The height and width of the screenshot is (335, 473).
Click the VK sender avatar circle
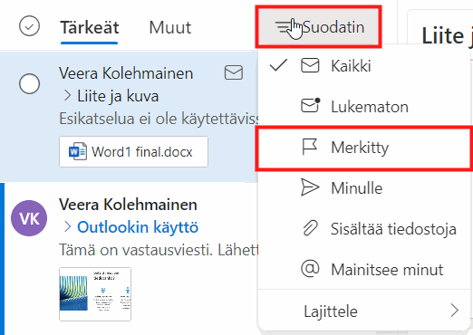click(29, 218)
